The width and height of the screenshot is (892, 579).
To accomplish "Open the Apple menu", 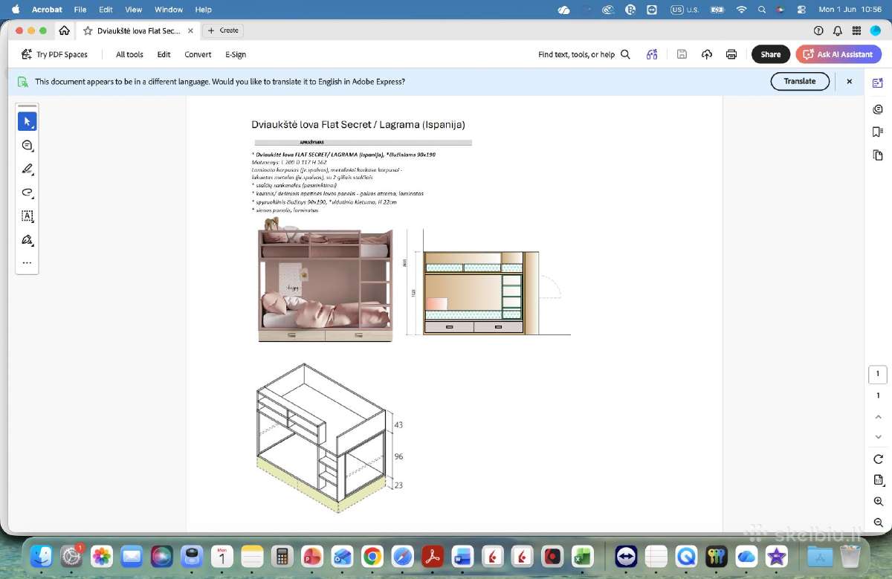I will click(15, 10).
